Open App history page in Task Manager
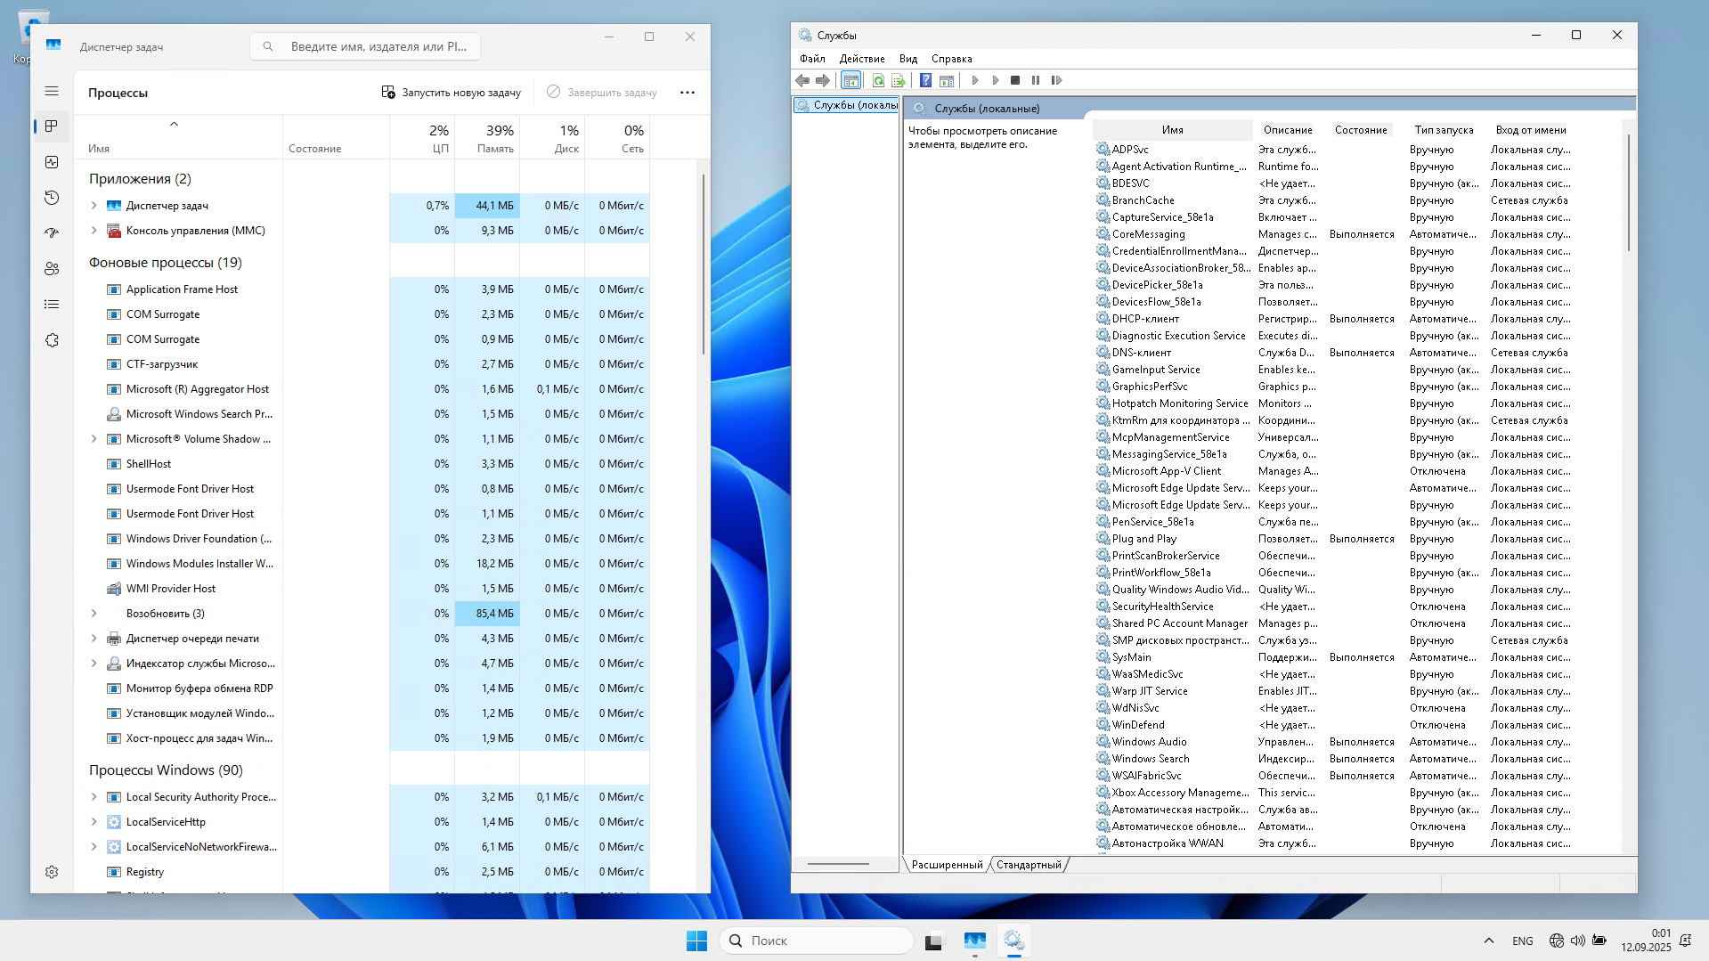Image resolution: width=1709 pixels, height=961 pixels. tap(52, 198)
